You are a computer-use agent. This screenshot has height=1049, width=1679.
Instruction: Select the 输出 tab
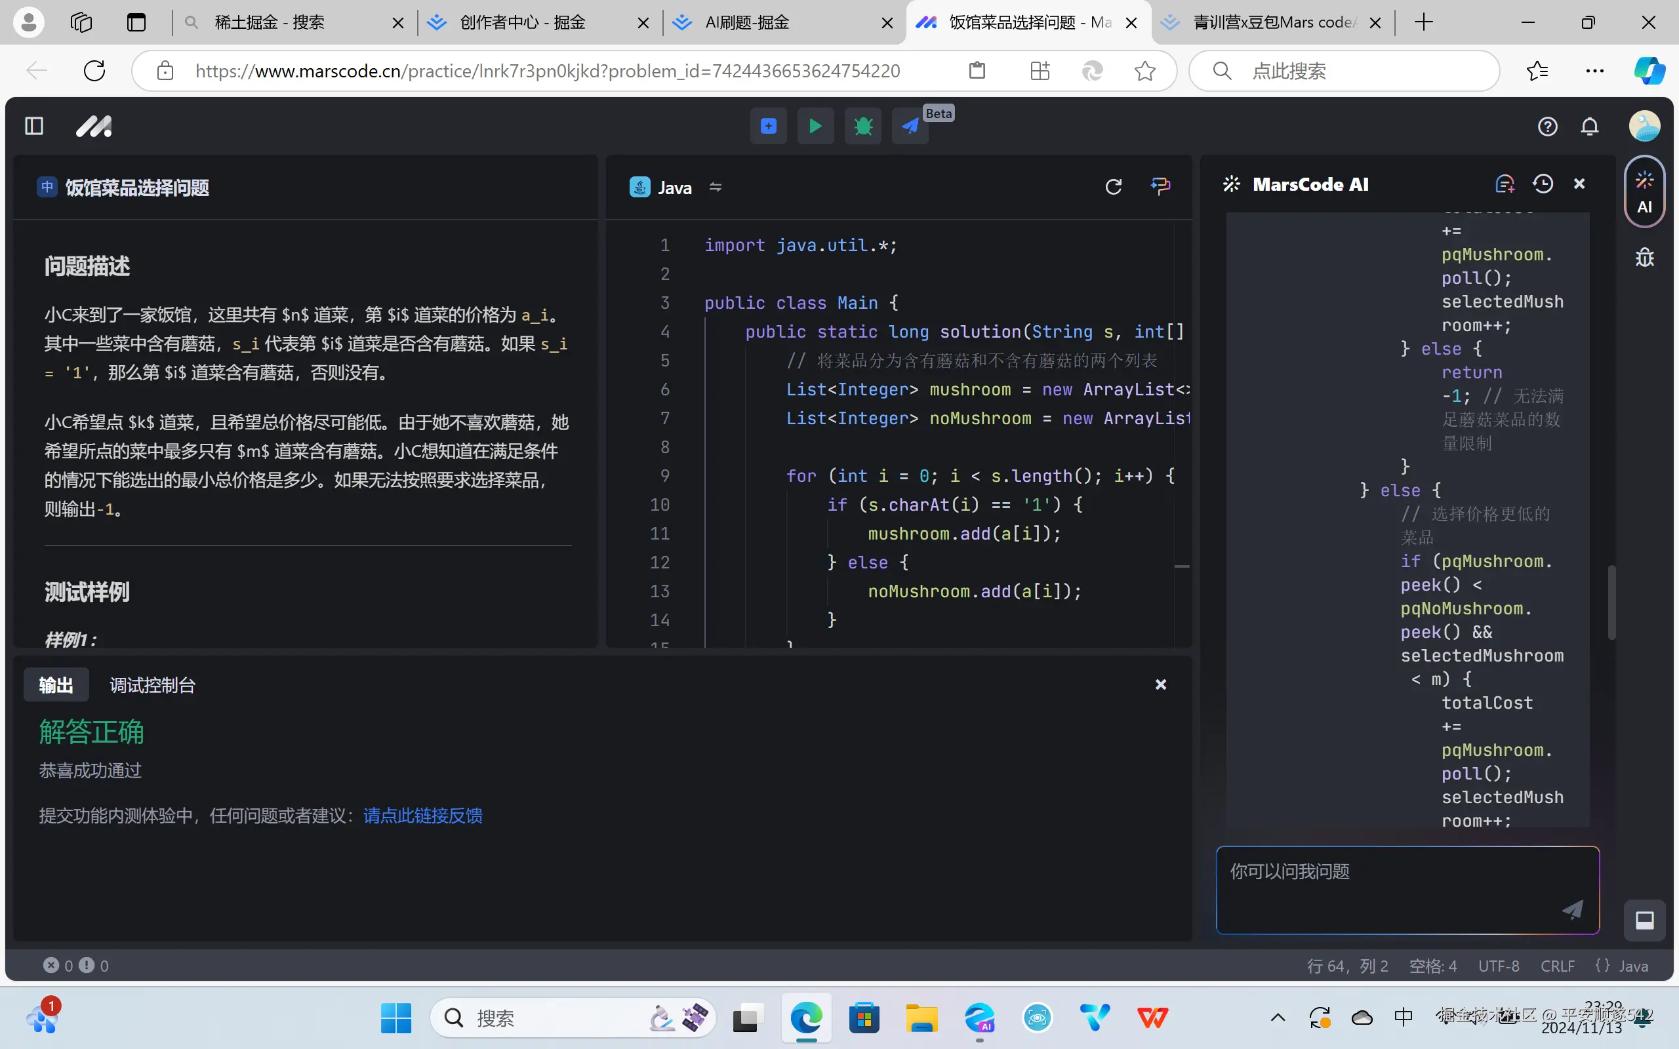pos(56,686)
